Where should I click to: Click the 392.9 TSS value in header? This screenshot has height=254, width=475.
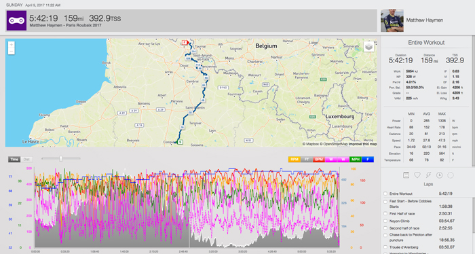pos(104,18)
